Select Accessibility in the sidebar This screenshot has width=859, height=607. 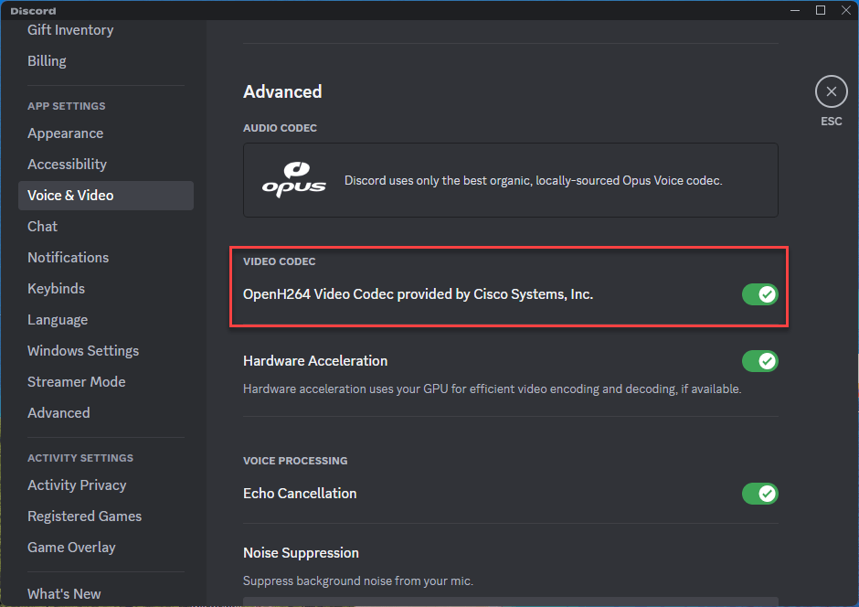tap(67, 165)
